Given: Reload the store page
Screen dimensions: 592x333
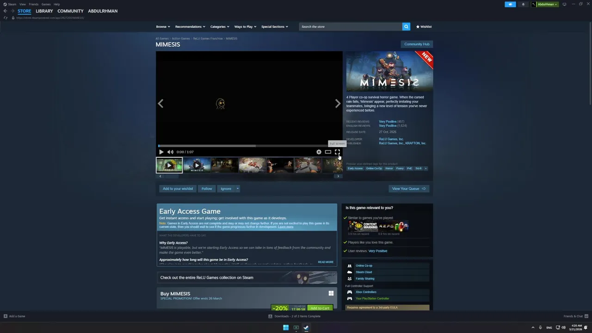Looking at the screenshot, I should pyautogui.click(x=5, y=18).
